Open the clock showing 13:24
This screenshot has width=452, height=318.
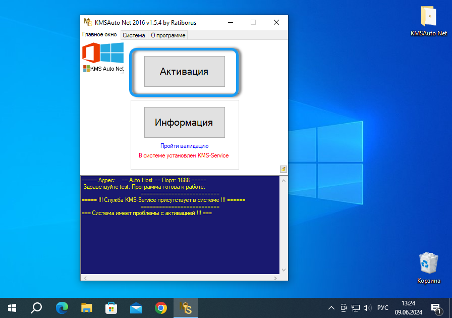[409, 307]
